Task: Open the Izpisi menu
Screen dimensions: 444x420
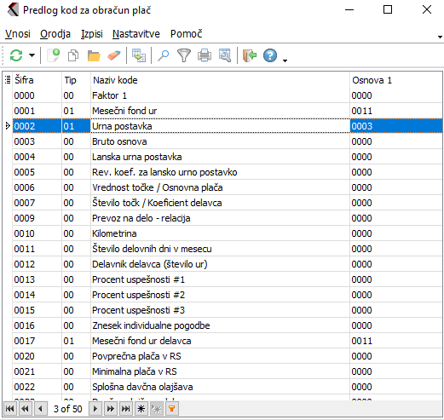Action: (91, 34)
